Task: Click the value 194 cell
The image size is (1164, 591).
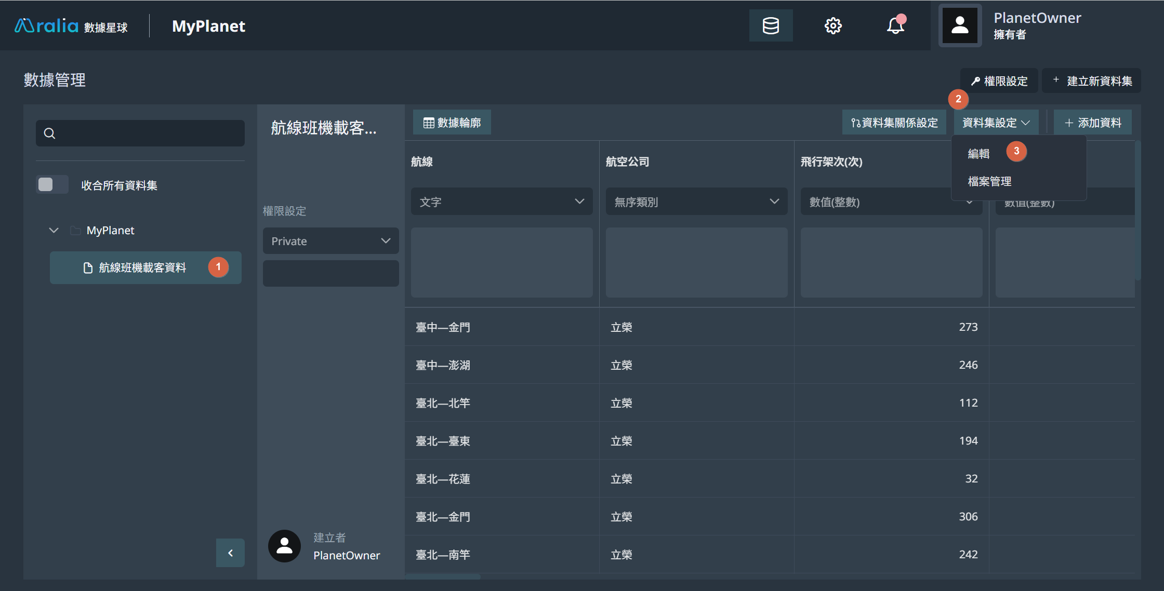Action: [891, 441]
